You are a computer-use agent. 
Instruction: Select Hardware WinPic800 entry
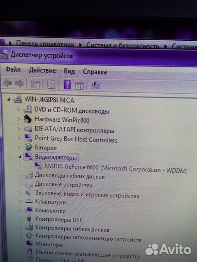click(62, 120)
